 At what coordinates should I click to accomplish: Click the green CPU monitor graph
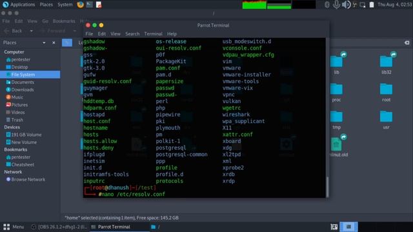[x=254, y=5]
